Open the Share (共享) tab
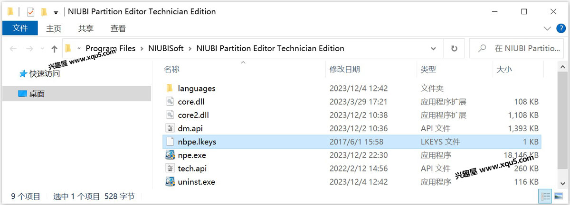Viewport: 570px width, 205px height. 86,28
